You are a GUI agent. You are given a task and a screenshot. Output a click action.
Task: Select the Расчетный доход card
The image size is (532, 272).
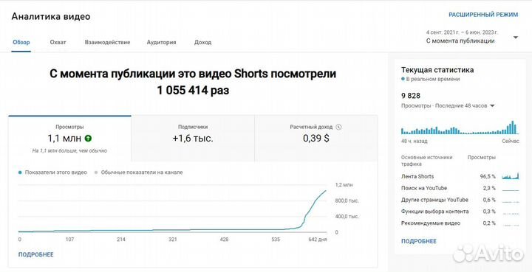click(x=316, y=139)
